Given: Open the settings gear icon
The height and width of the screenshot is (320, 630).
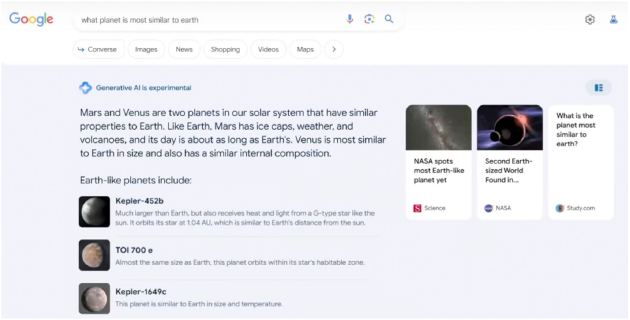Looking at the screenshot, I should 589,20.
